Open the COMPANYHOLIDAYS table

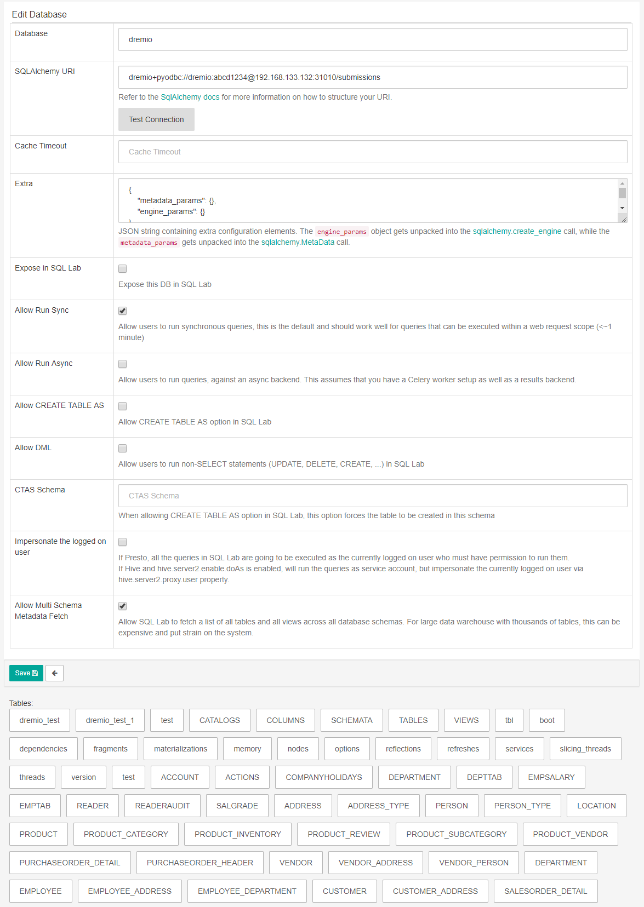pyautogui.click(x=324, y=777)
